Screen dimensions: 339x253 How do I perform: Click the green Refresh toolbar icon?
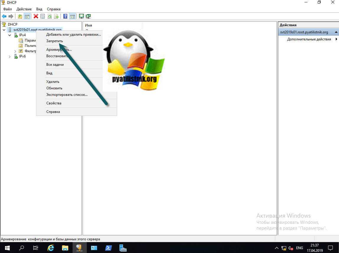click(50, 16)
